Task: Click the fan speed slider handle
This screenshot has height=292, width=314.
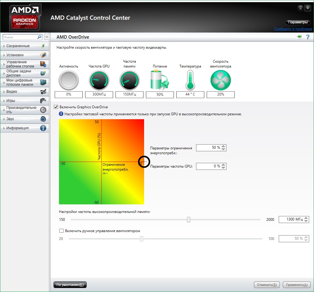Action: tap(141, 239)
